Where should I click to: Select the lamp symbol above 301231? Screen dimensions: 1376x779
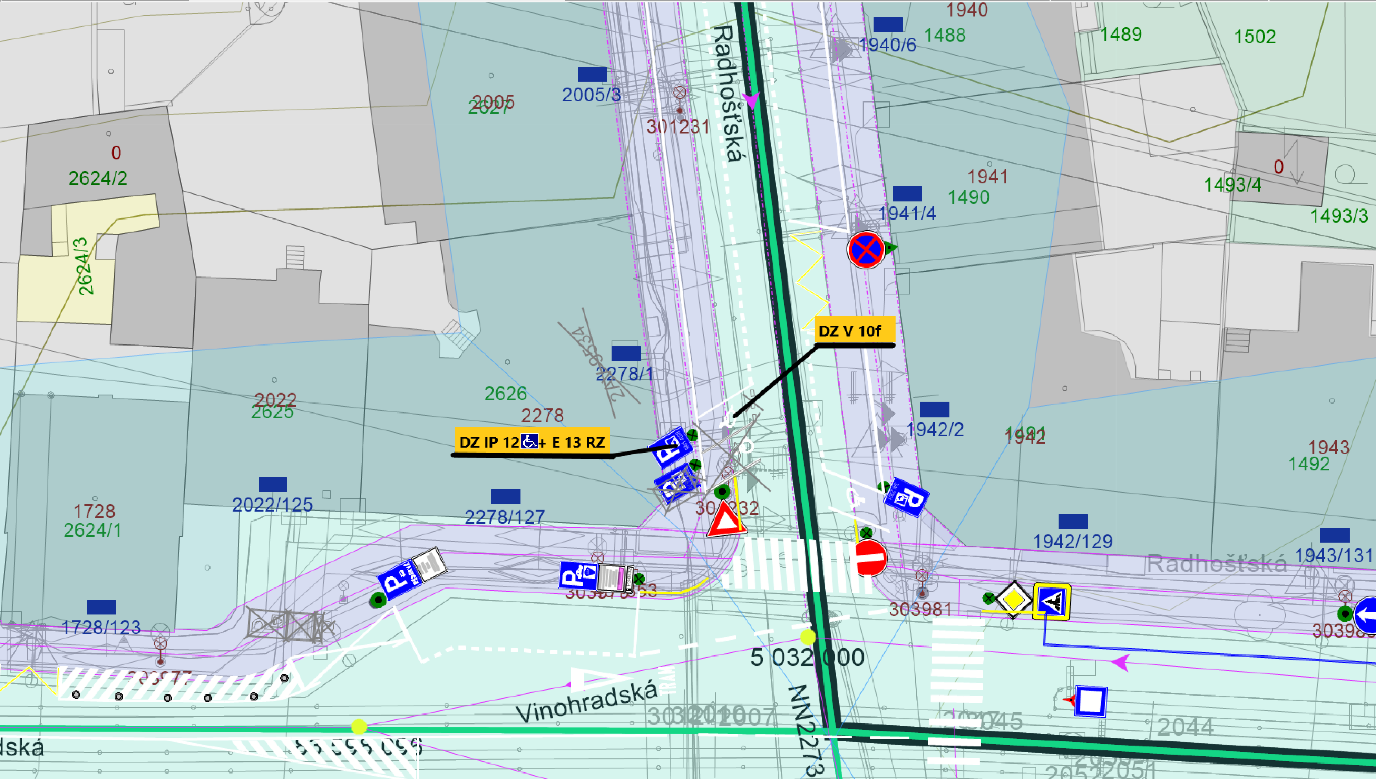click(x=679, y=101)
